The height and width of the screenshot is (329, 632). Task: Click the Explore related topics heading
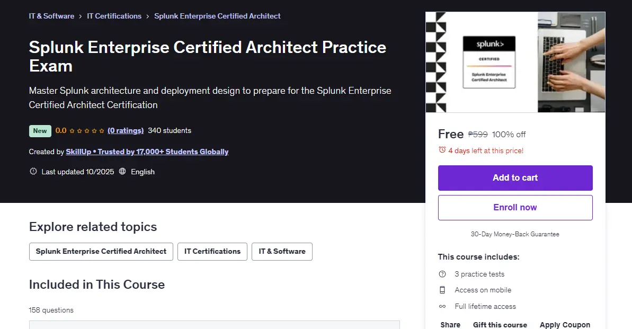click(93, 227)
